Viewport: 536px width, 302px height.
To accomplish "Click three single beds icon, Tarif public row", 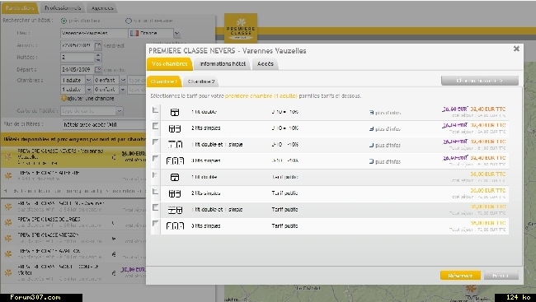I will click(x=175, y=226).
